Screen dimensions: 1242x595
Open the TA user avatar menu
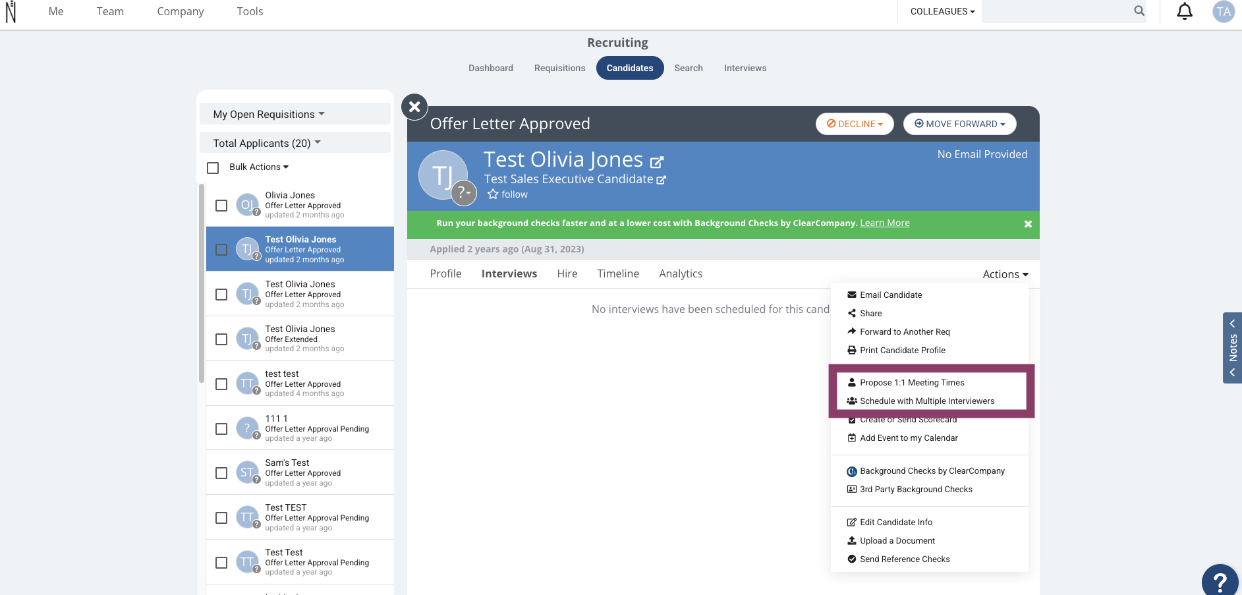1224,11
